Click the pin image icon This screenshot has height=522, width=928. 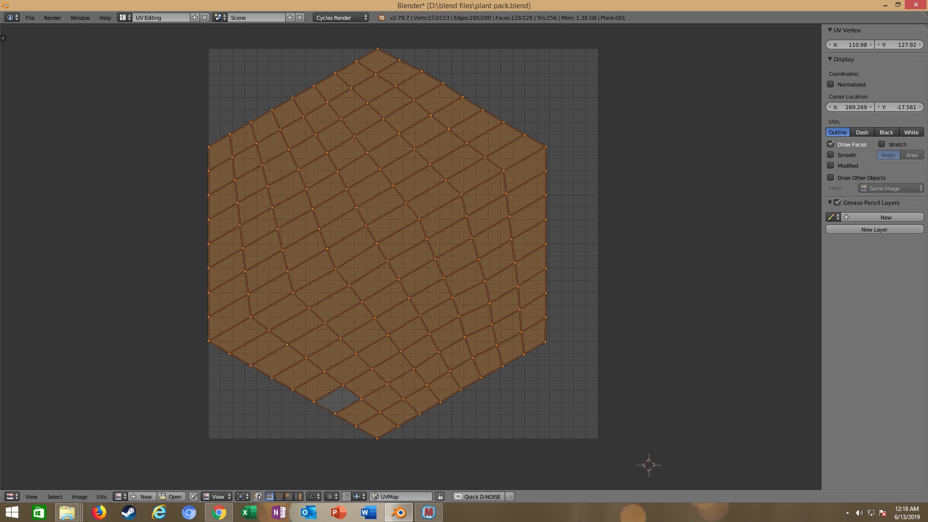(193, 496)
